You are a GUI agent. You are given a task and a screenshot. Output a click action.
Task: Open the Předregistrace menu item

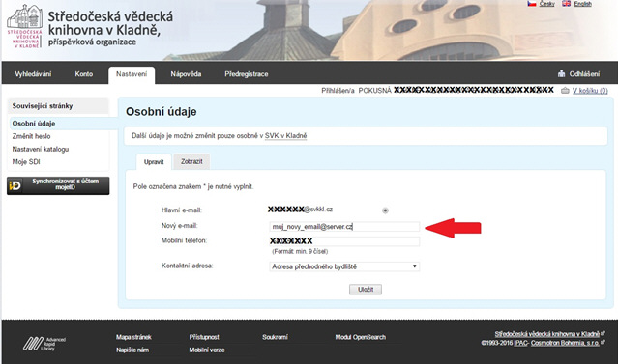point(247,74)
